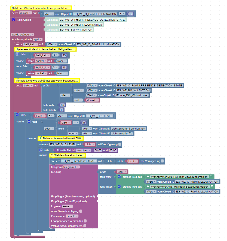
Task: Select object ID Lichtszenario_Soundsystem
Action: coord(128,128)
